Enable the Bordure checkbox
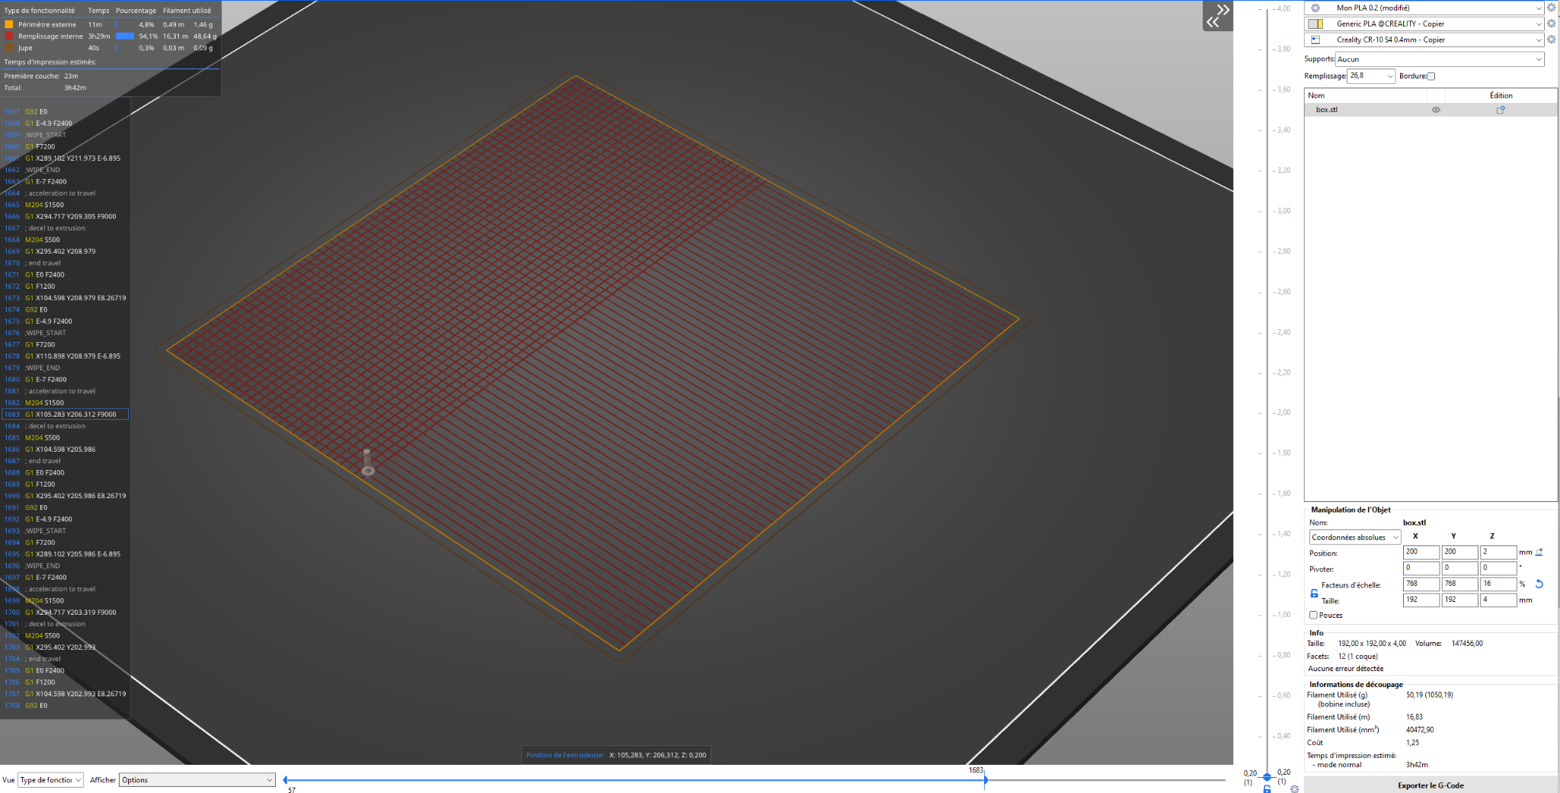1560x793 pixels. coord(1431,76)
